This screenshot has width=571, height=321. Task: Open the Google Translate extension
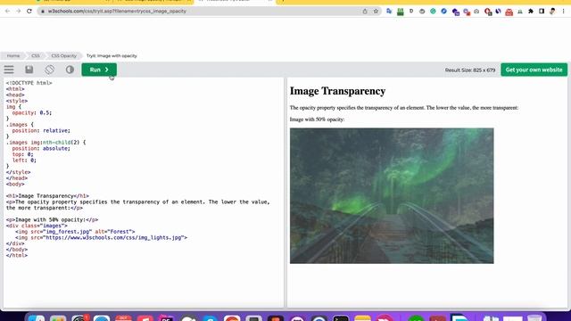[389, 12]
